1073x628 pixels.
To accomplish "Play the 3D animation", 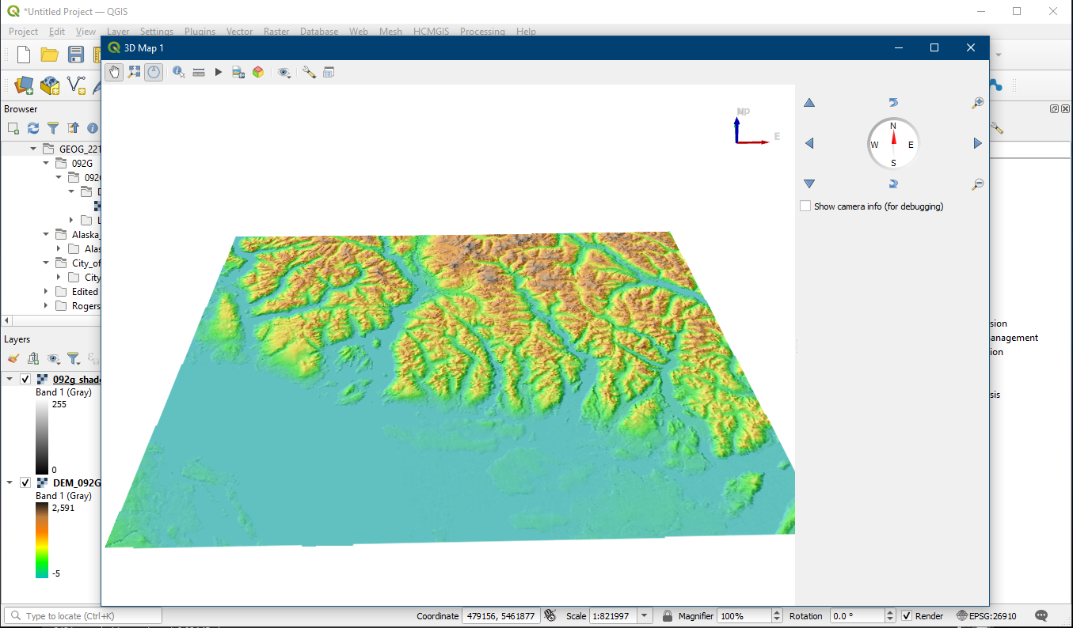I will coord(219,72).
